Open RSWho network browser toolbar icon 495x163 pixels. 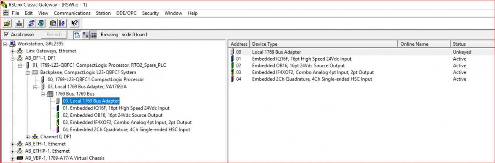pos(19,24)
